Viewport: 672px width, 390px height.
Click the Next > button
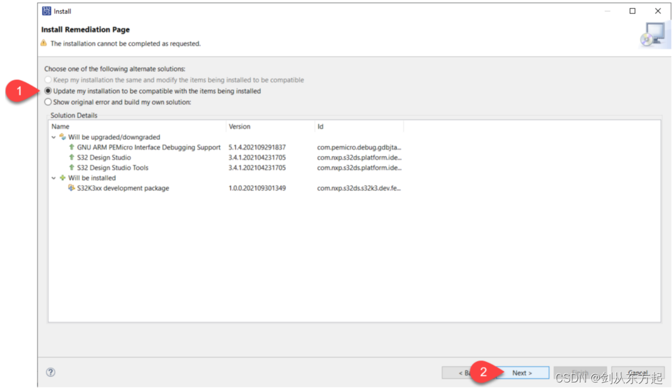click(522, 373)
